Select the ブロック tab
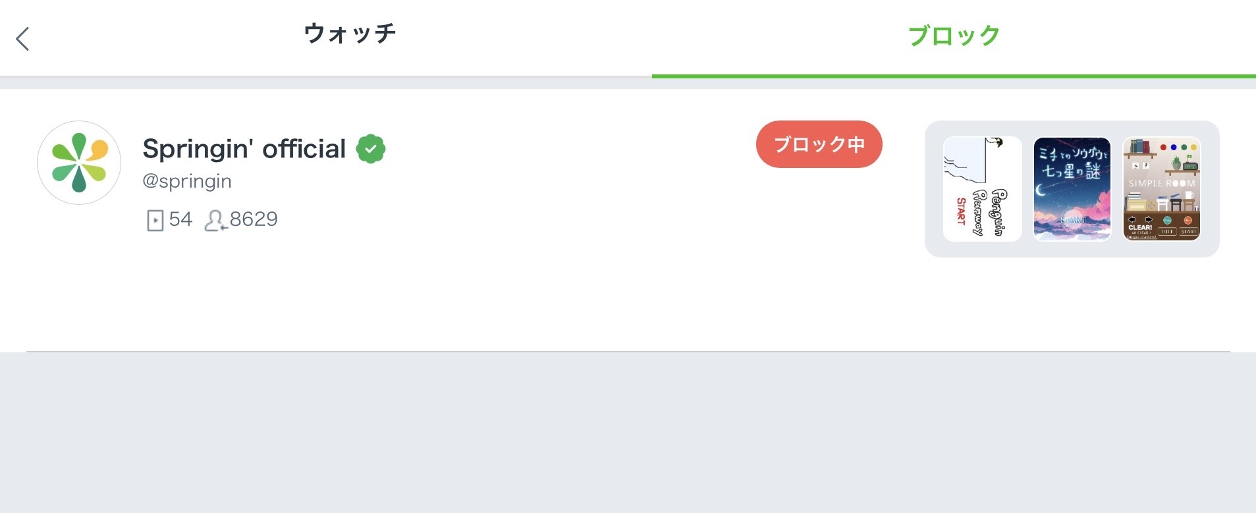 coord(954,36)
